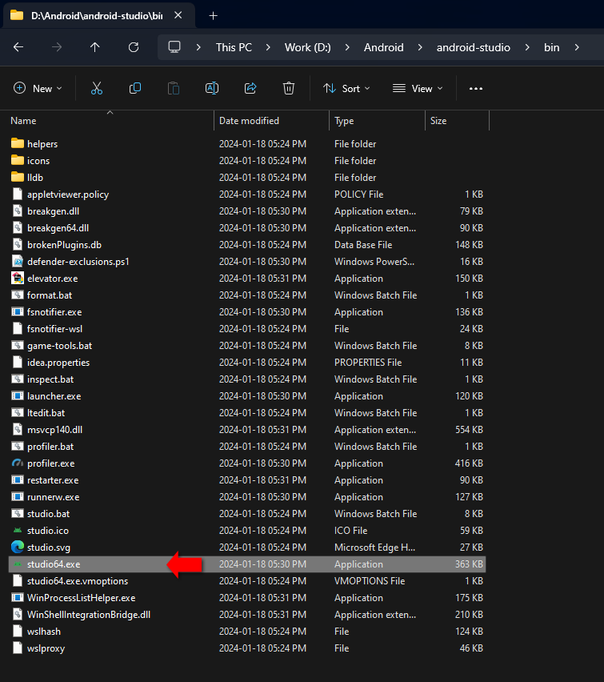The height and width of the screenshot is (682, 604).
Task: Click the lldb folder icon
Action: [18, 177]
